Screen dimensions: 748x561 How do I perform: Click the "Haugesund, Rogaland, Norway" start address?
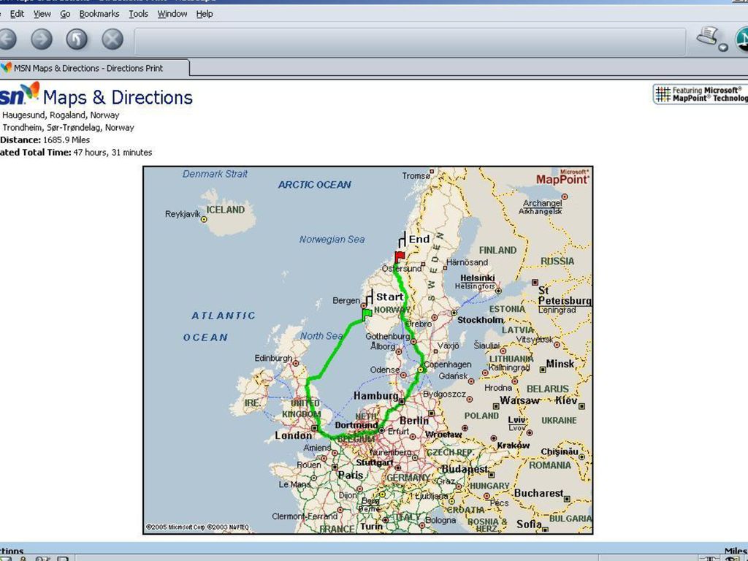[61, 115]
